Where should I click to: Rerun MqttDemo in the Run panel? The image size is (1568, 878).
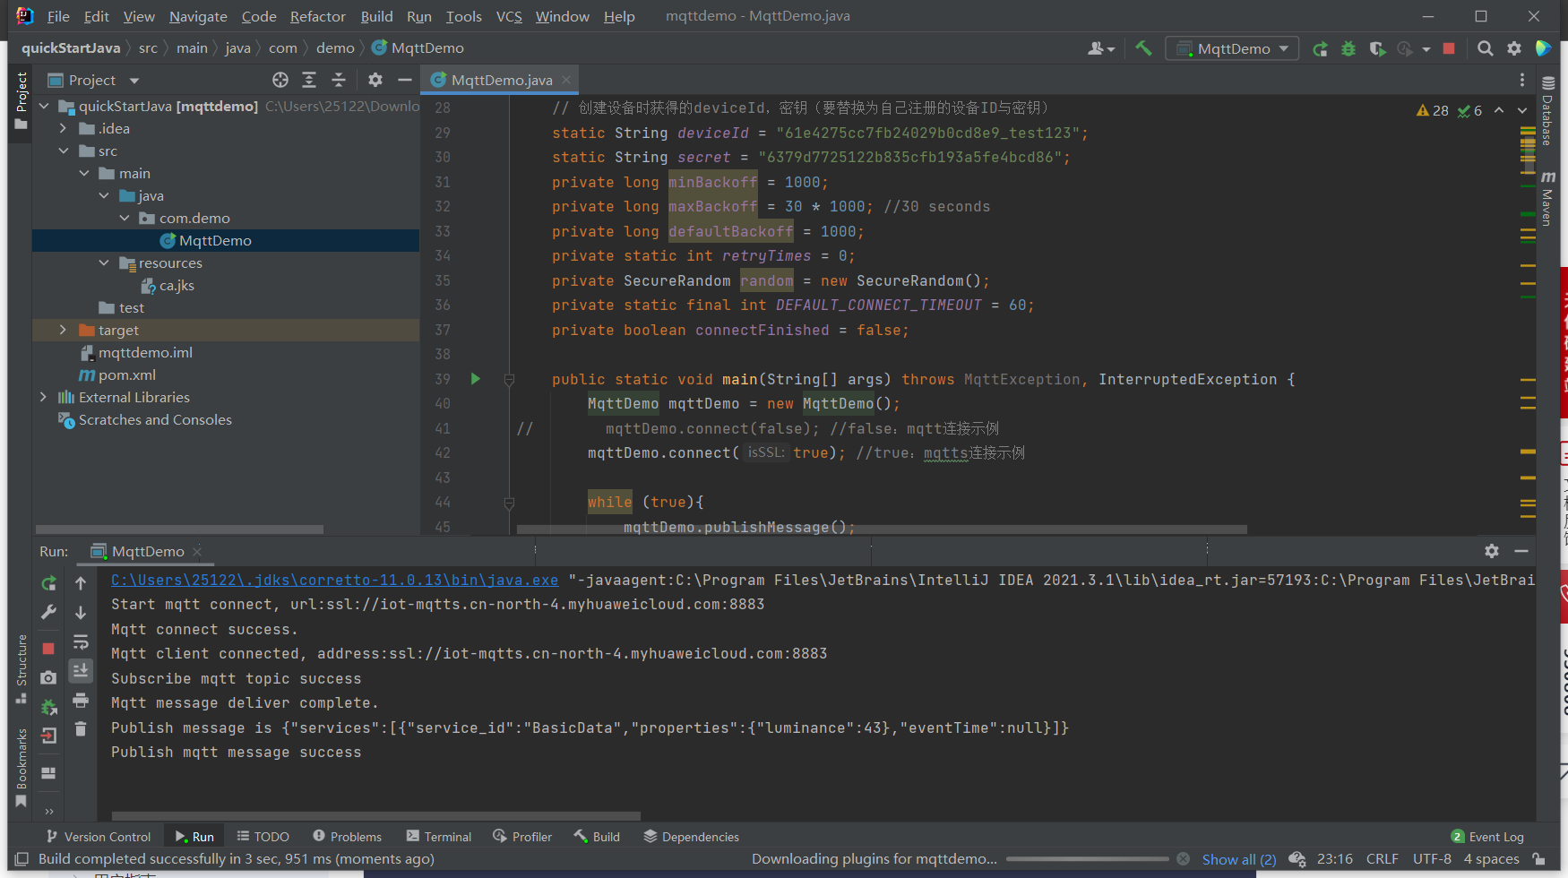(49, 584)
